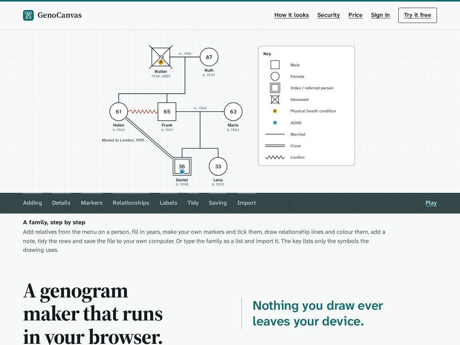The image size is (460, 345).
Task: Click the close double line from Helen to Daniel
Action: [149, 138]
